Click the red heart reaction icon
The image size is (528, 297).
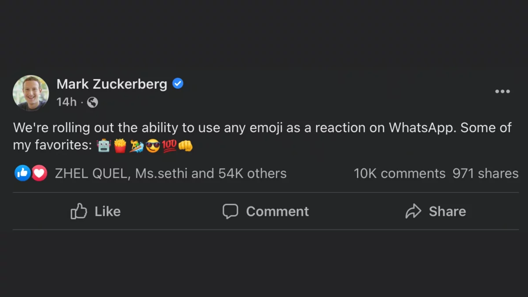(x=39, y=173)
